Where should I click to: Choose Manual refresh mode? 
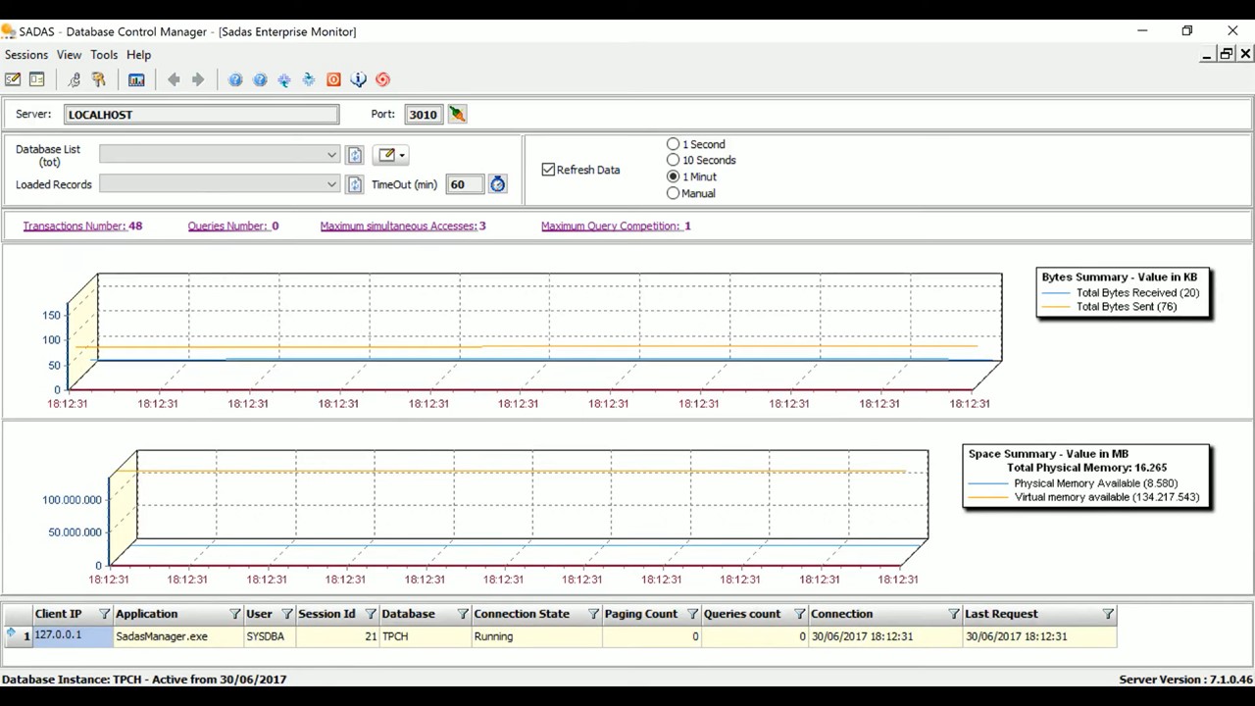coord(674,193)
